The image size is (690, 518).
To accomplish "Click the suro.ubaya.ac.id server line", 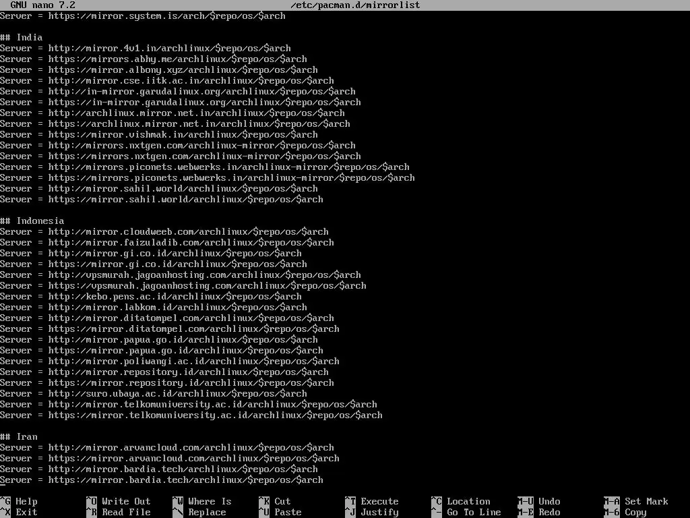I will [x=154, y=393].
